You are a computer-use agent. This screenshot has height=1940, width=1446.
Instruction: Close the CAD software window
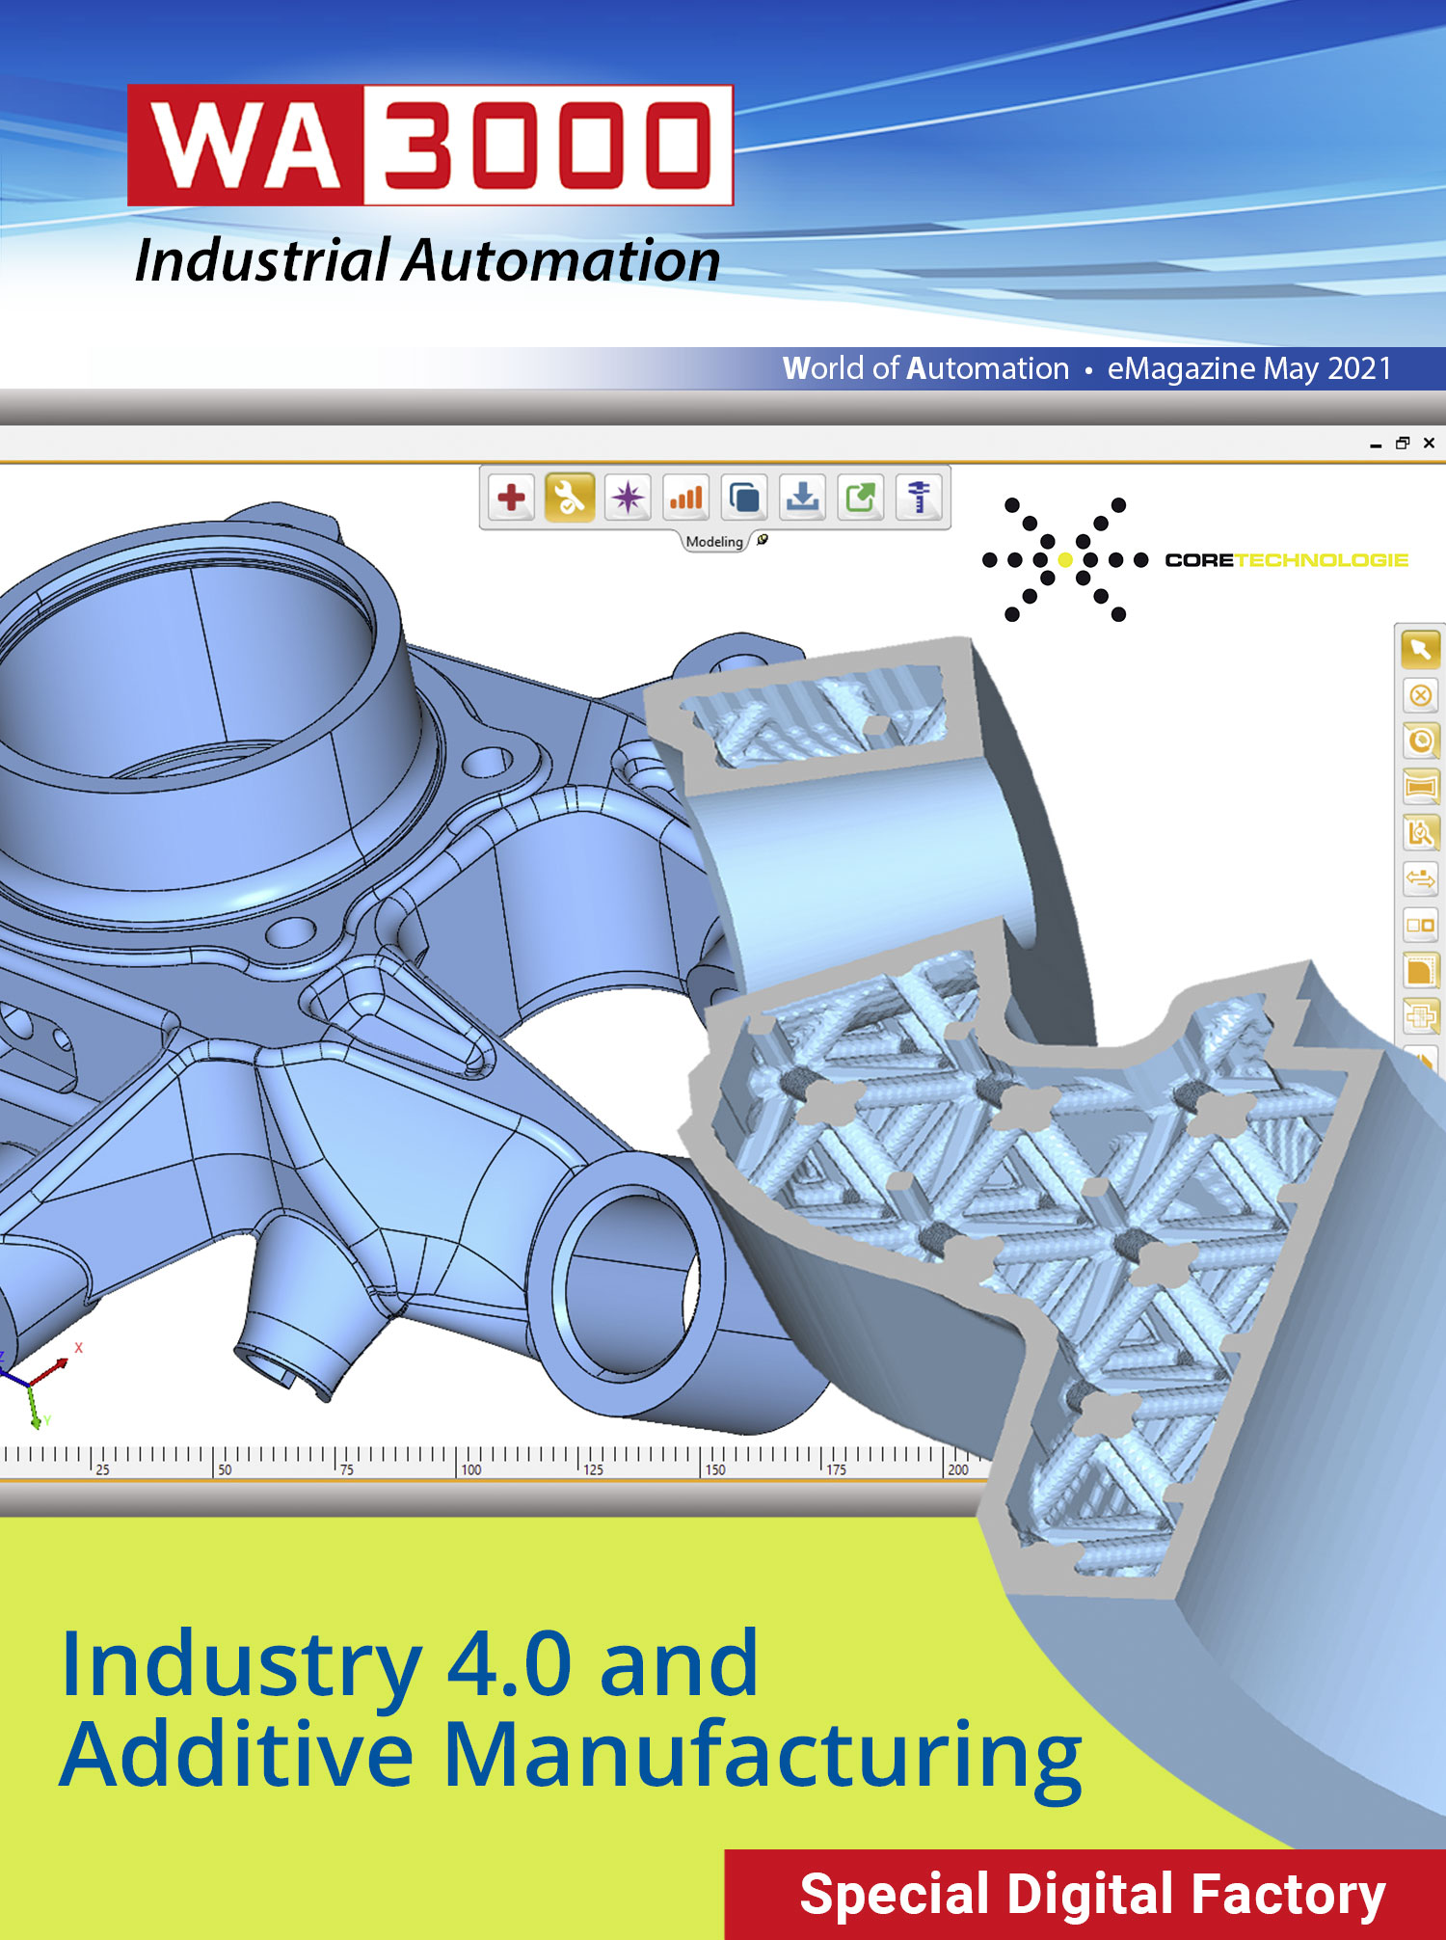[x=1429, y=444]
